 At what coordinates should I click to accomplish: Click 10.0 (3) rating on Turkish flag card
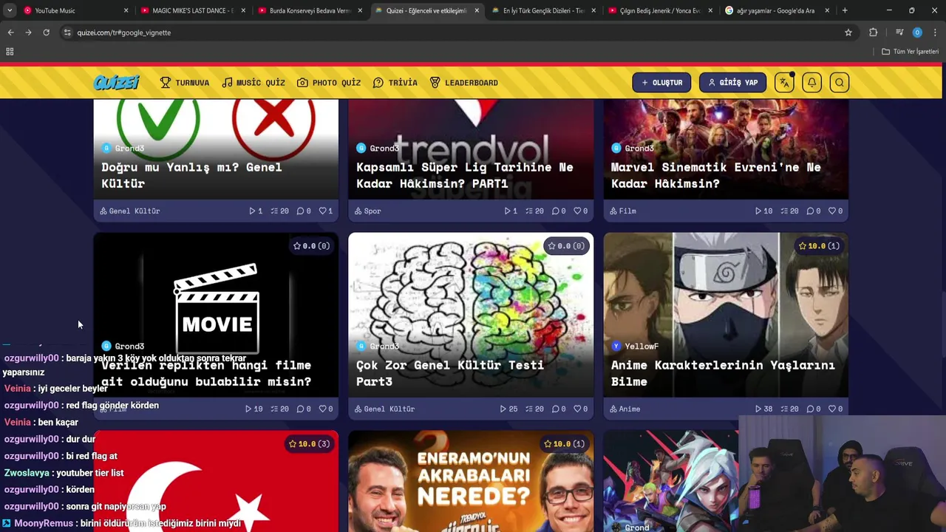[x=310, y=444]
